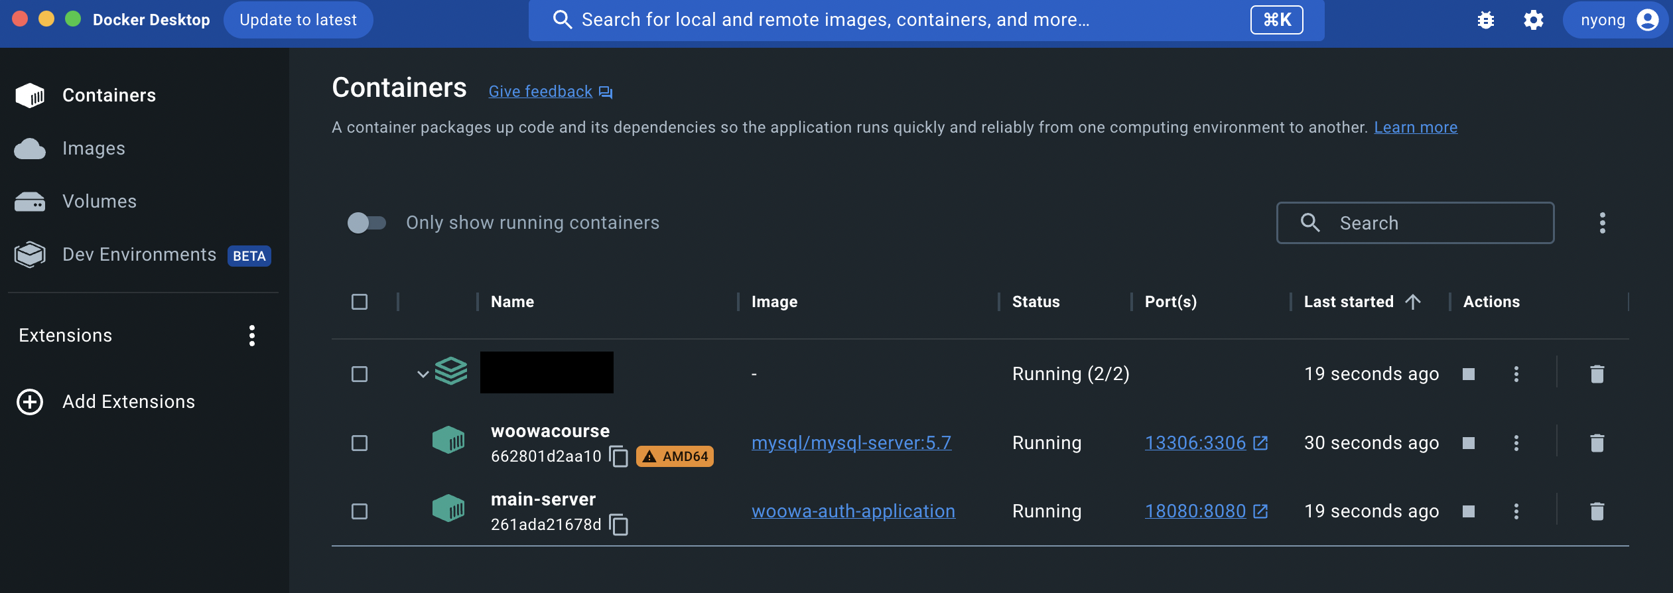The height and width of the screenshot is (593, 1673).
Task: Sort by the Port(s) column header
Action: point(1171,302)
